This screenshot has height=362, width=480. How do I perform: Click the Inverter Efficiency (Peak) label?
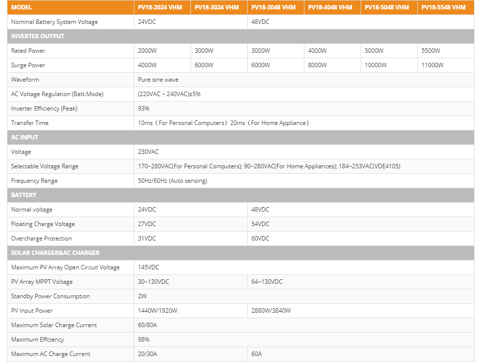(x=44, y=108)
